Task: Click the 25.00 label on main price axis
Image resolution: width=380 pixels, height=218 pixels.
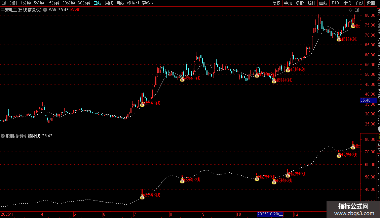Action: pos(370,124)
